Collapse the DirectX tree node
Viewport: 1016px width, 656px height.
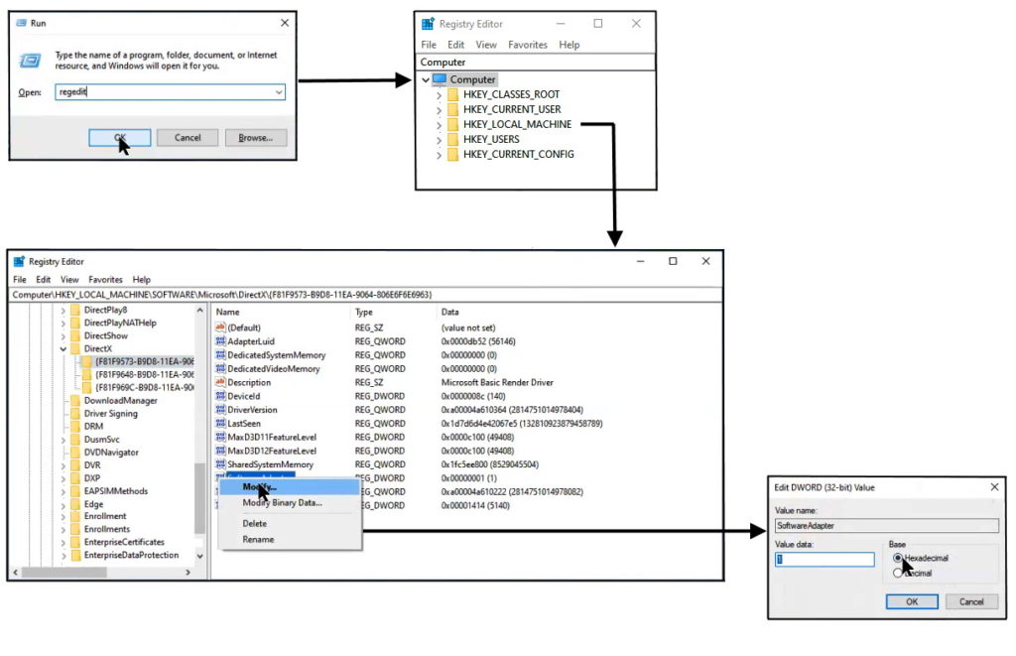point(63,348)
